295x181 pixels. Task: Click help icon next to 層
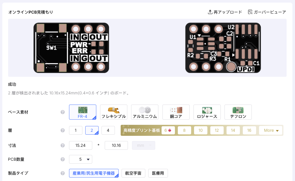pos(62,130)
